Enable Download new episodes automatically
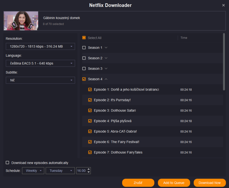The image size is (229, 188). (x=8, y=163)
